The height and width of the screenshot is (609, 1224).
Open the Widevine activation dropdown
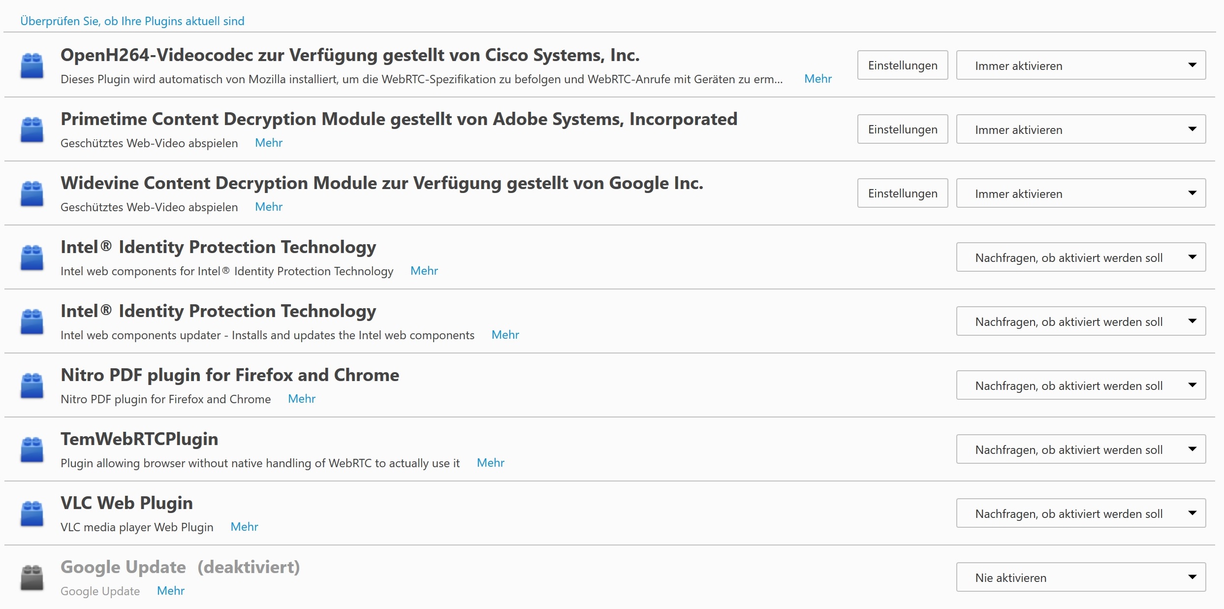click(1080, 193)
